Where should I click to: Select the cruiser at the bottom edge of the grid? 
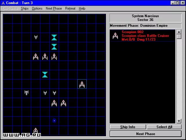(x=36, y=130)
